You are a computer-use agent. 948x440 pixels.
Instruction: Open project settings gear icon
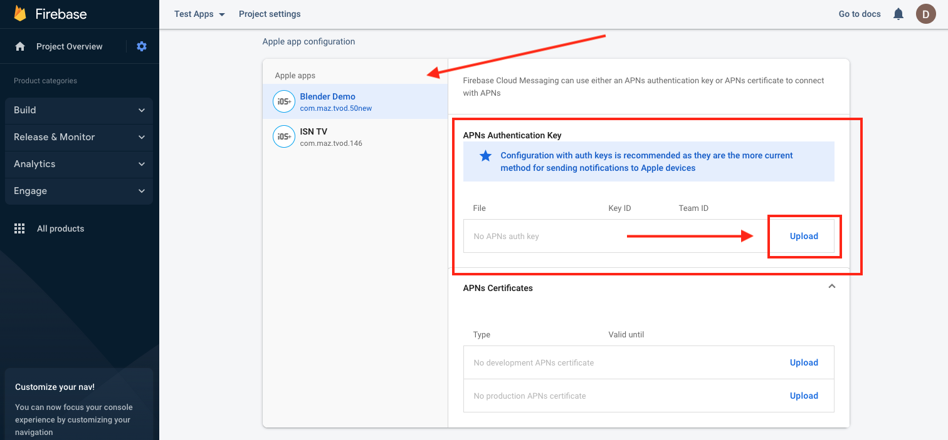142,46
